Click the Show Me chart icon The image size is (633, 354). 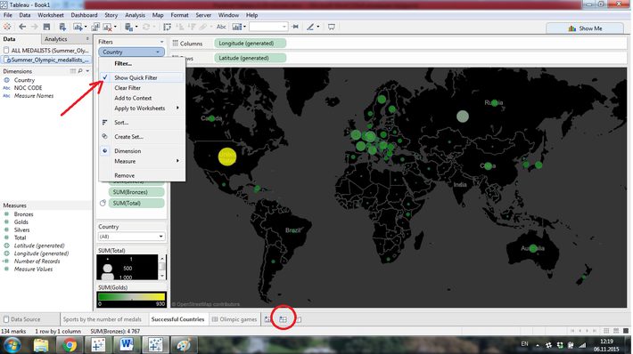pyautogui.click(x=572, y=28)
